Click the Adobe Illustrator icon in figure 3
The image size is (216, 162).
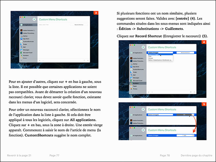21,30
